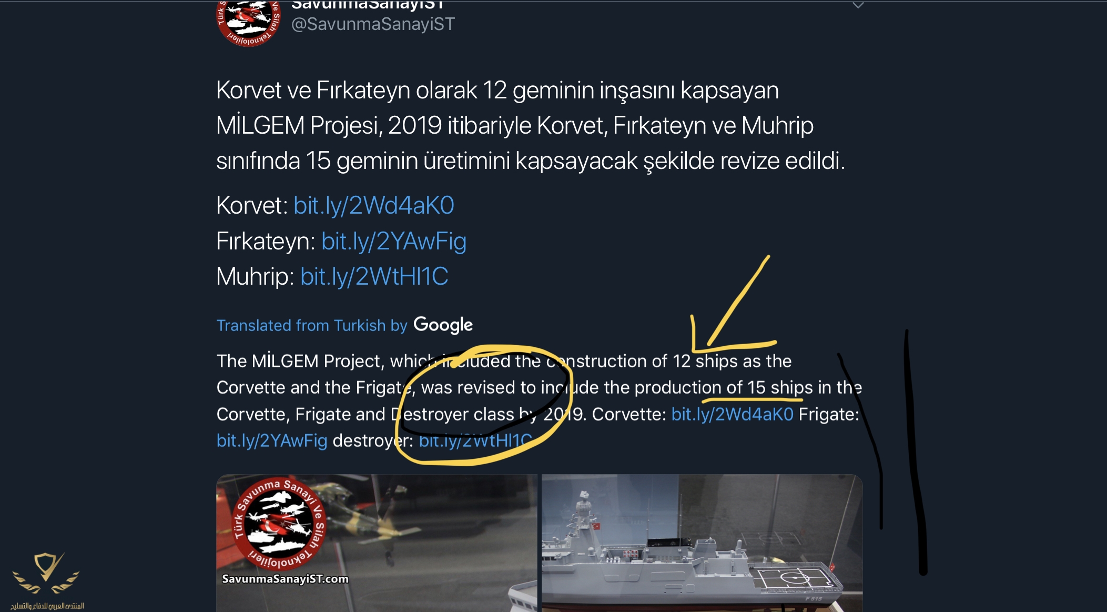Open the tweet options chevron menu
Viewport: 1107px width, 612px height.
point(858,5)
